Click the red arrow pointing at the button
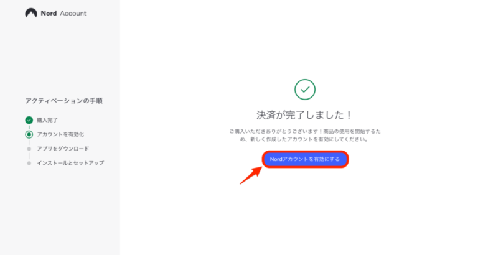This screenshot has height=255, width=478. tap(251, 175)
